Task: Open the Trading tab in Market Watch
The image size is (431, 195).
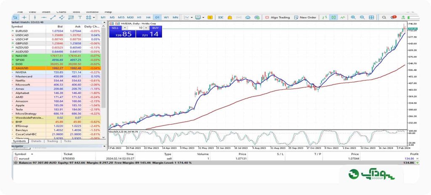Action: point(52,141)
